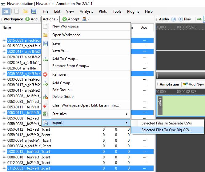The height and width of the screenshot is (172, 205).
Task: Click the Open Workspace folder icon in menu
Action: [x=45, y=35]
